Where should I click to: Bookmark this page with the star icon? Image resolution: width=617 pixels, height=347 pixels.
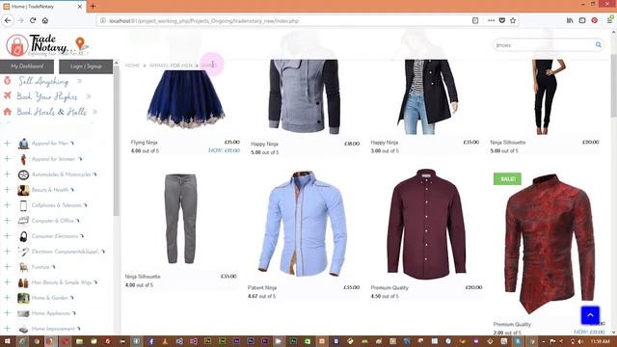pyautogui.click(x=513, y=20)
